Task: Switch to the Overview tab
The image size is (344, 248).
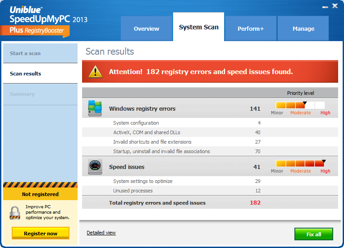Action: coord(147,28)
